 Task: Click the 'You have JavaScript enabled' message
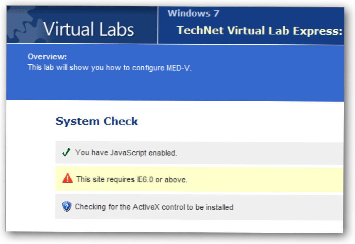click(x=126, y=153)
